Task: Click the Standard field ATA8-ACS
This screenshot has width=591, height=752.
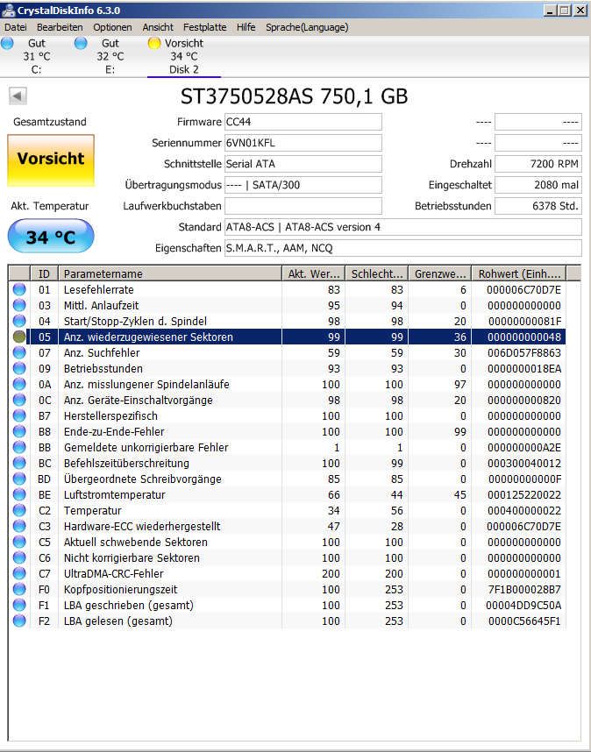Action: [x=403, y=227]
